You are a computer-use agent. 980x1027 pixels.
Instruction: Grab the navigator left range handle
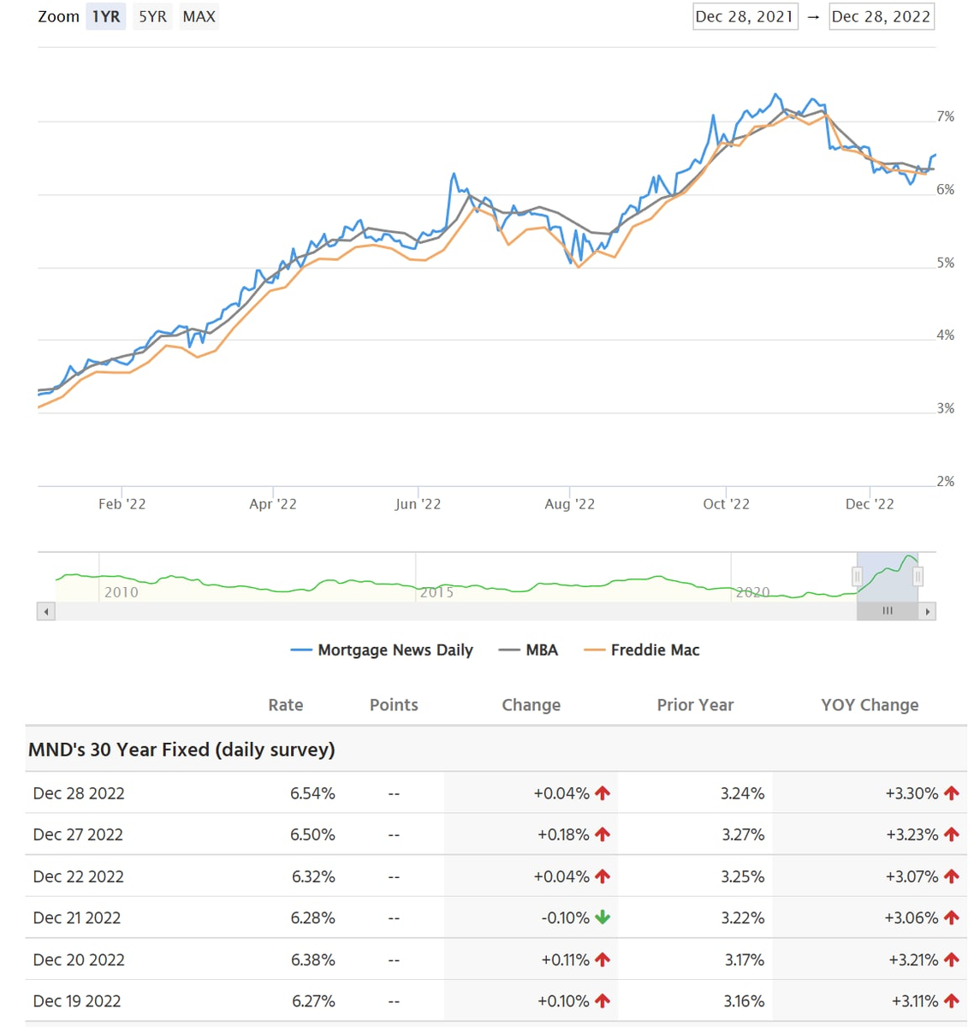(x=857, y=577)
